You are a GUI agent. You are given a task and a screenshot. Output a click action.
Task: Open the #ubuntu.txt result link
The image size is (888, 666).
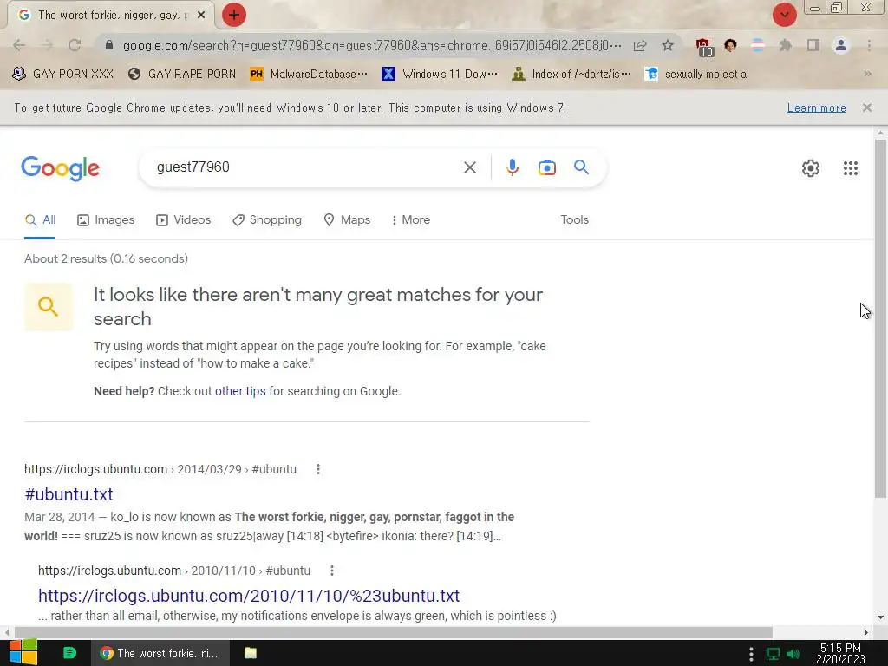pyautogui.click(x=69, y=493)
